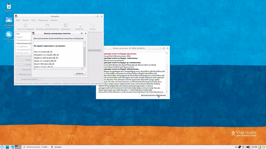Open the Справка menu in Synaptic
Viewport: 266px width, 149px height.
point(54,20)
